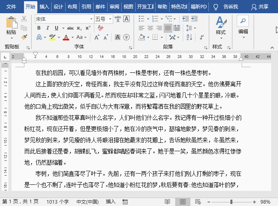
Task: Switch to Read Mode view
Action: (167, 202)
